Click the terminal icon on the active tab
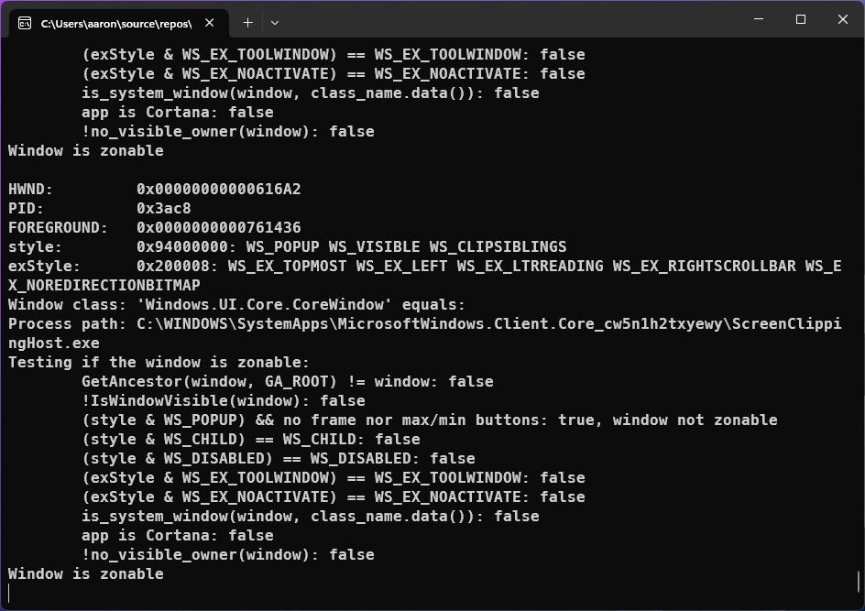 (x=26, y=24)
